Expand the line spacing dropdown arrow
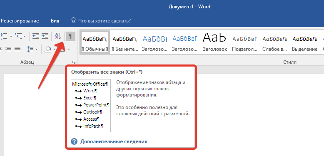324x156 pixels. point(36,50)
